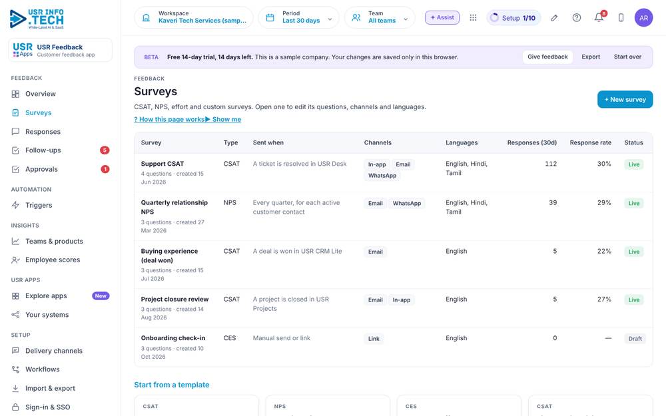Open the help question mark icon

click(576, 18)
